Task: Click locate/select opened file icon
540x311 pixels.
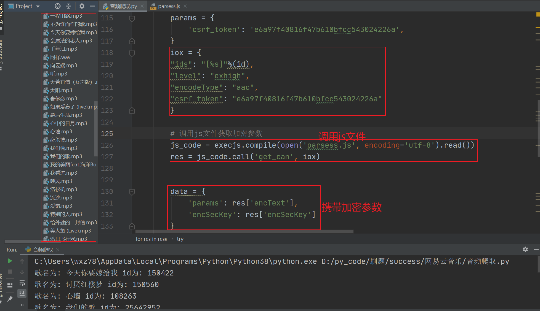Action: [57, 6]
